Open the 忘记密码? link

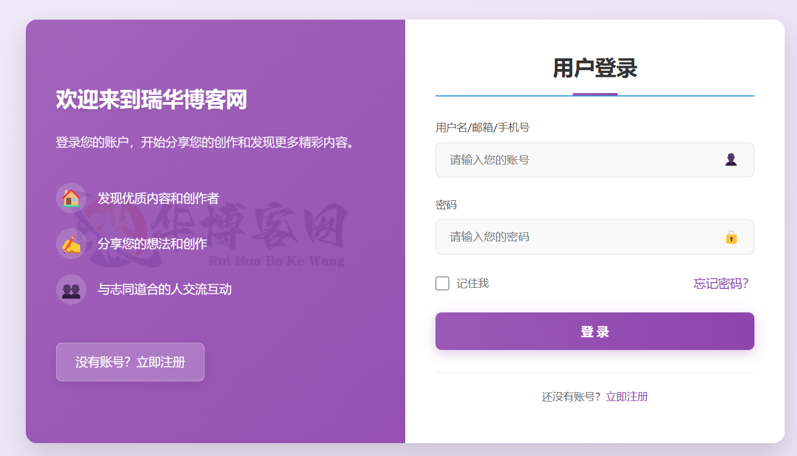point(721,283)
